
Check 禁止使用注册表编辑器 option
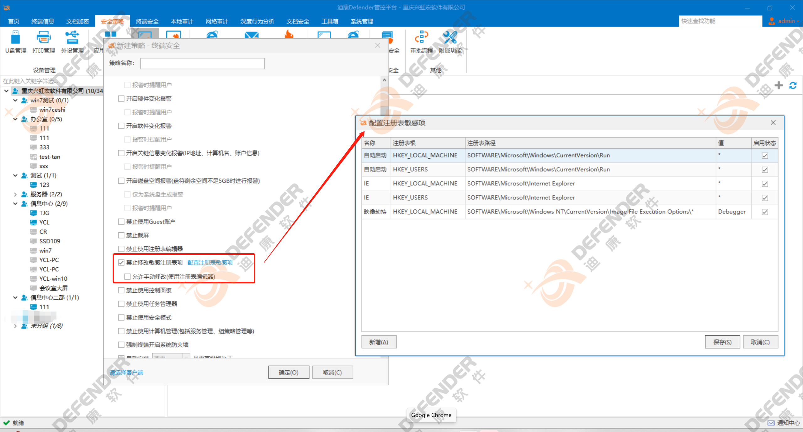[x=121, y=249]
